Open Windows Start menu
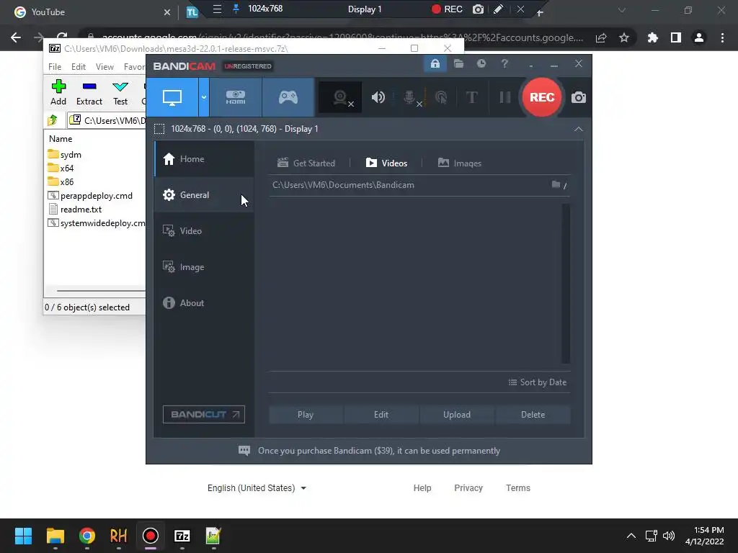This screenshot has width=738, height=553. coord(23,536)
